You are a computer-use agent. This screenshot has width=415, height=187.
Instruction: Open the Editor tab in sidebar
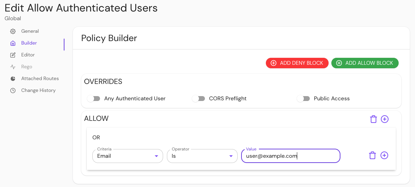[28, 55]
